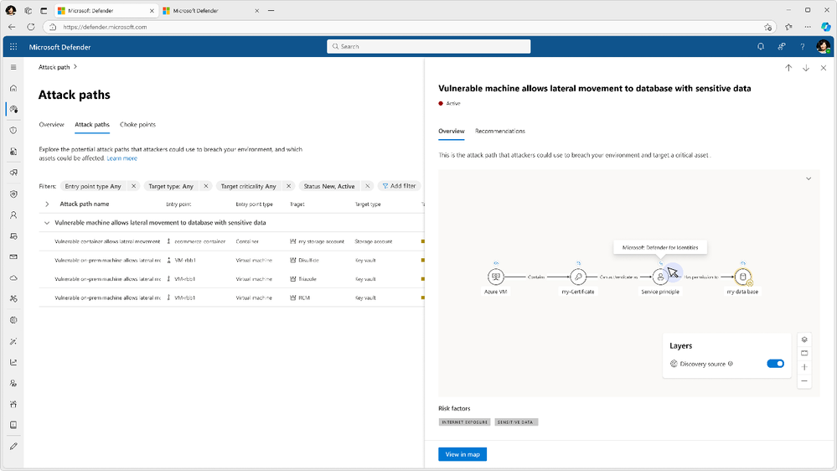
Task: Select the my-Certificate node in graph
Action: pos(578,277)
